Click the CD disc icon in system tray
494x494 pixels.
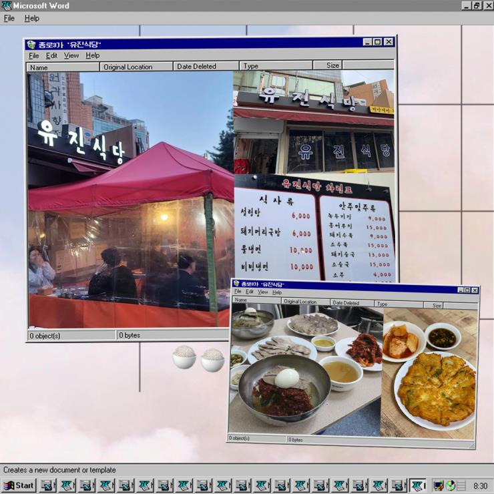[451, 485]
